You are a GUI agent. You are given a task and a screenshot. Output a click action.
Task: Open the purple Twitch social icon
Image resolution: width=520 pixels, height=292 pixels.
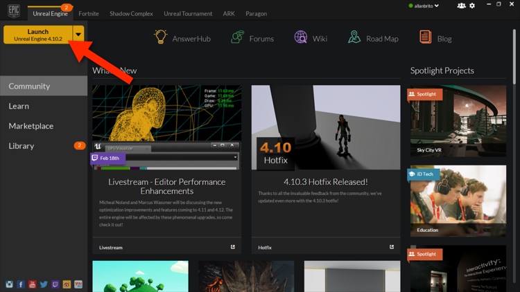coord(55,284)
